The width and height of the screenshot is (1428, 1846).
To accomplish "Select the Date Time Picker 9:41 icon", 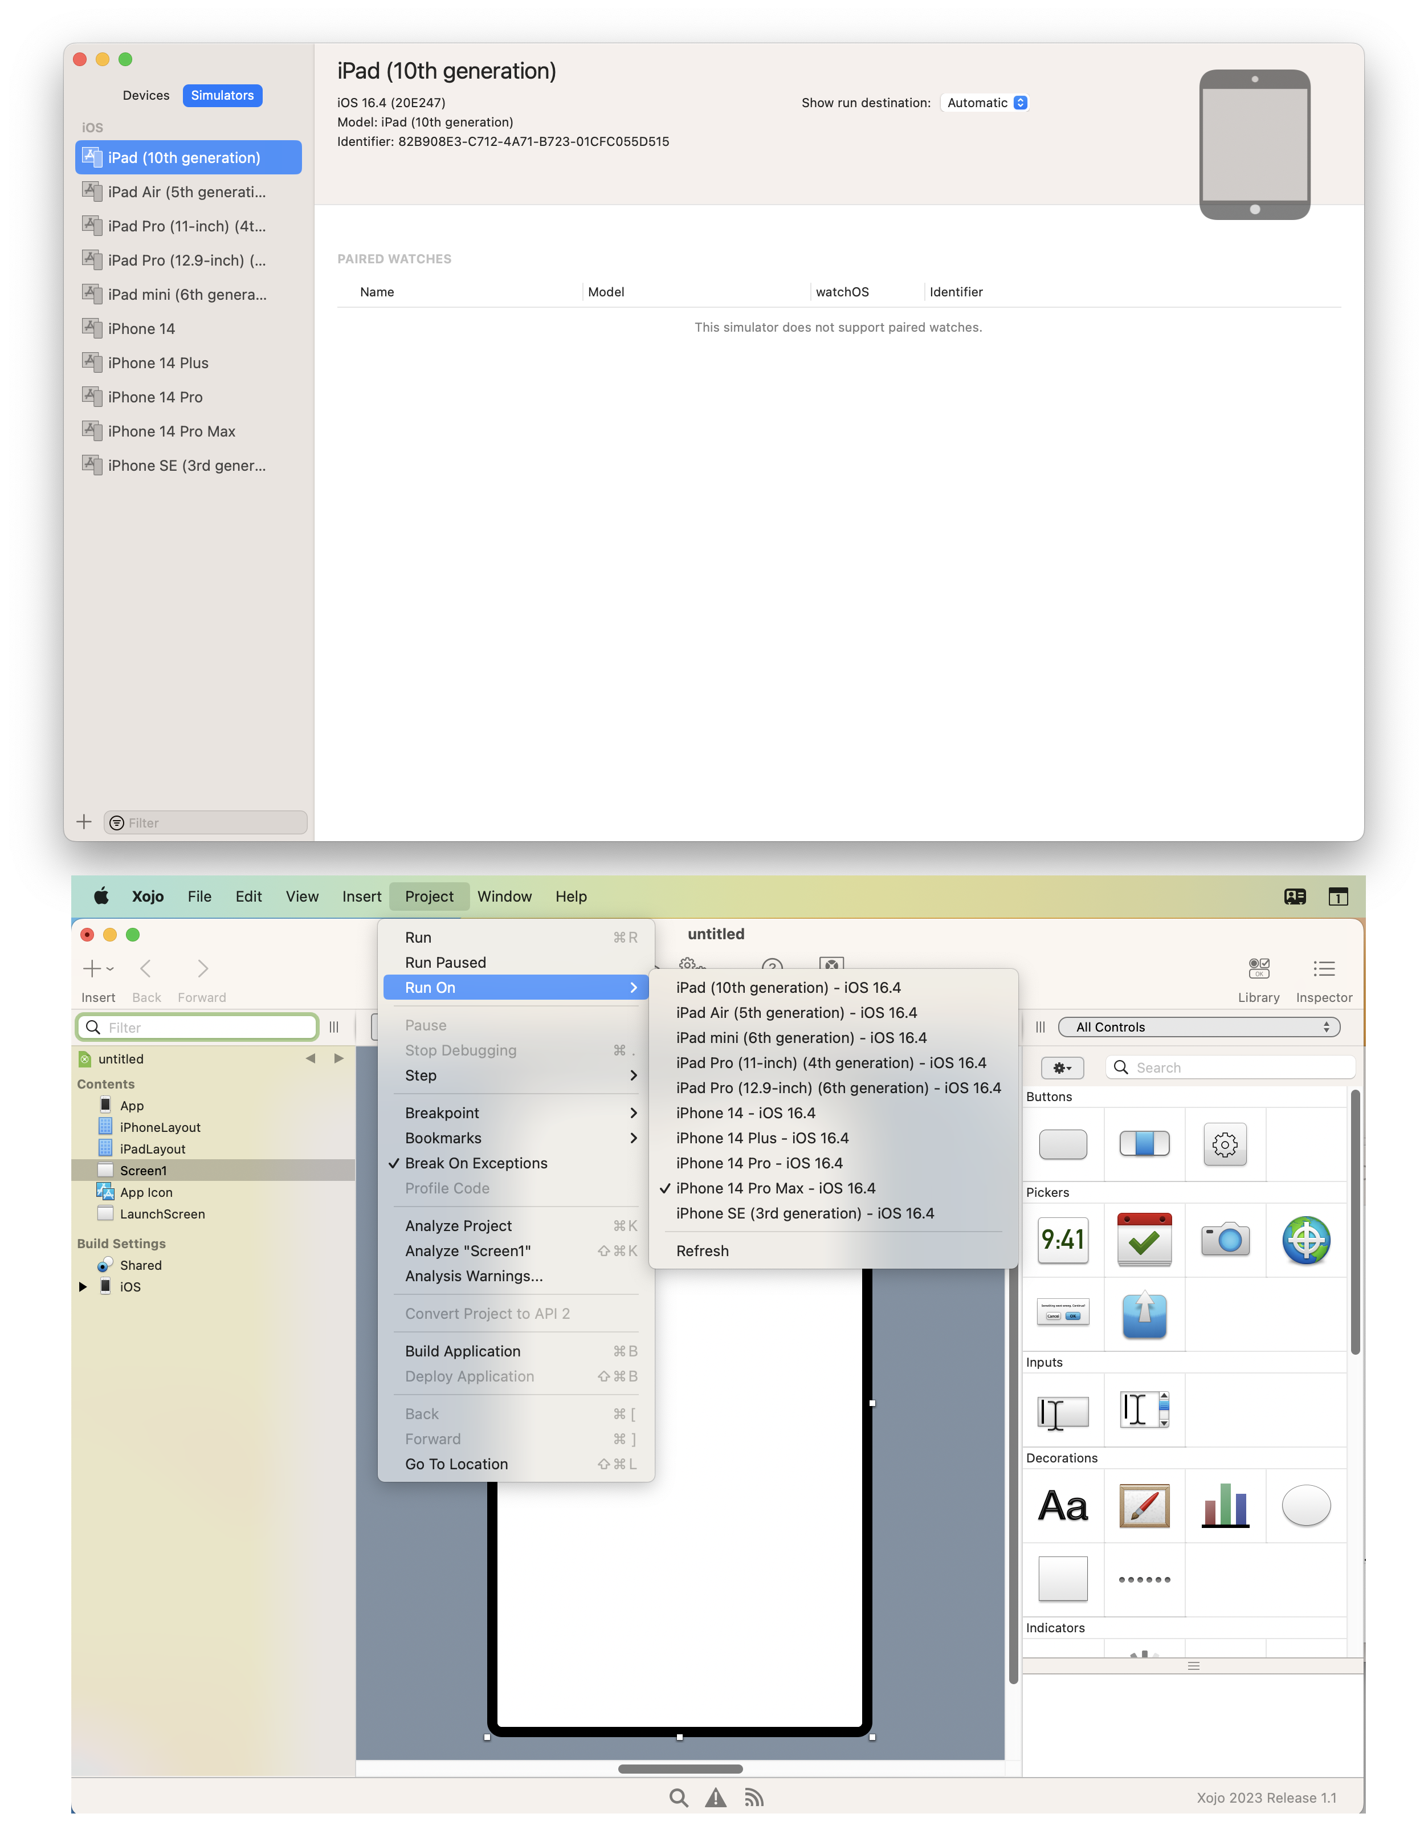I will point(1063,1240).
